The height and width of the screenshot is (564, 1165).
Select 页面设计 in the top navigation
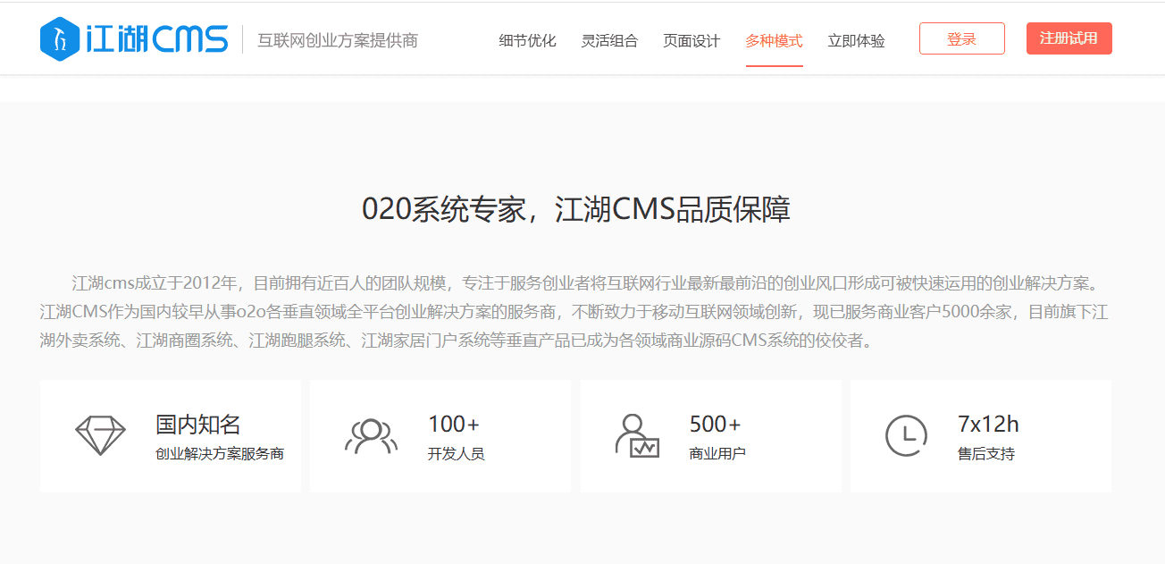[x=691, y=40]
